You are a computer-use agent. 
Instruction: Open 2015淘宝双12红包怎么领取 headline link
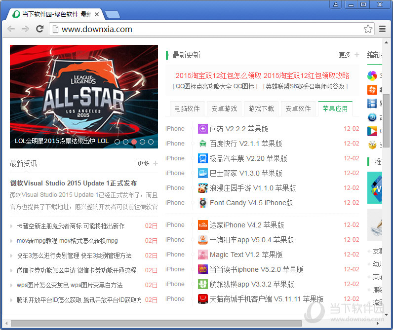click(218, 75)
